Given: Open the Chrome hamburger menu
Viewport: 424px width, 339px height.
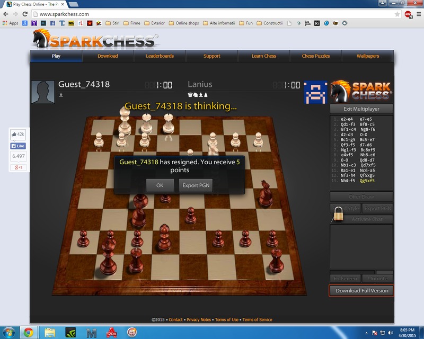Looking at the screenshot, I should point(419,14).
